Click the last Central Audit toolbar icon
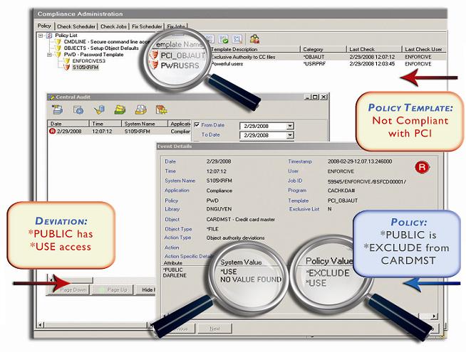 click(162, 109)
